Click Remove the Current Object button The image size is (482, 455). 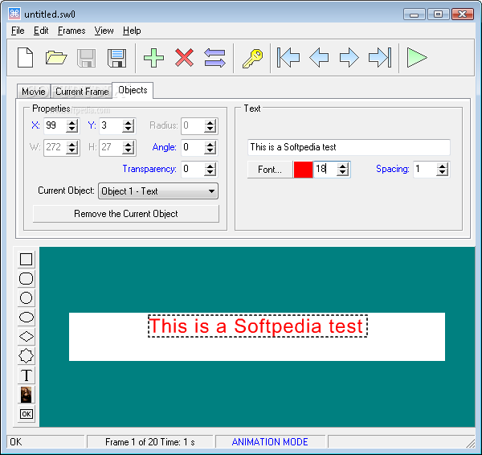pyautogui.click(x=126, y=214)
